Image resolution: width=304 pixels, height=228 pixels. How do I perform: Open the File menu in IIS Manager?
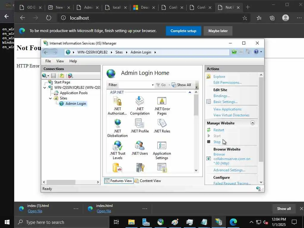pos(48,61)
